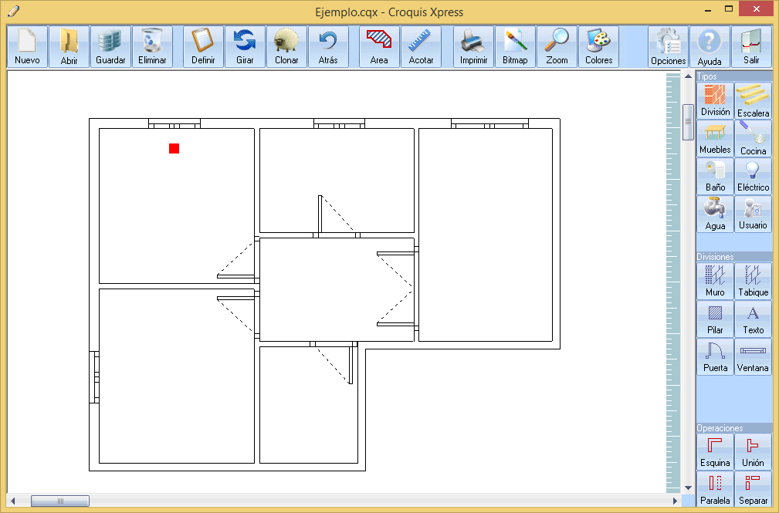Choose the Acotar dimension tool
Image resolution: width=779 pixels, height=513 pixels.
coord(421,46)
